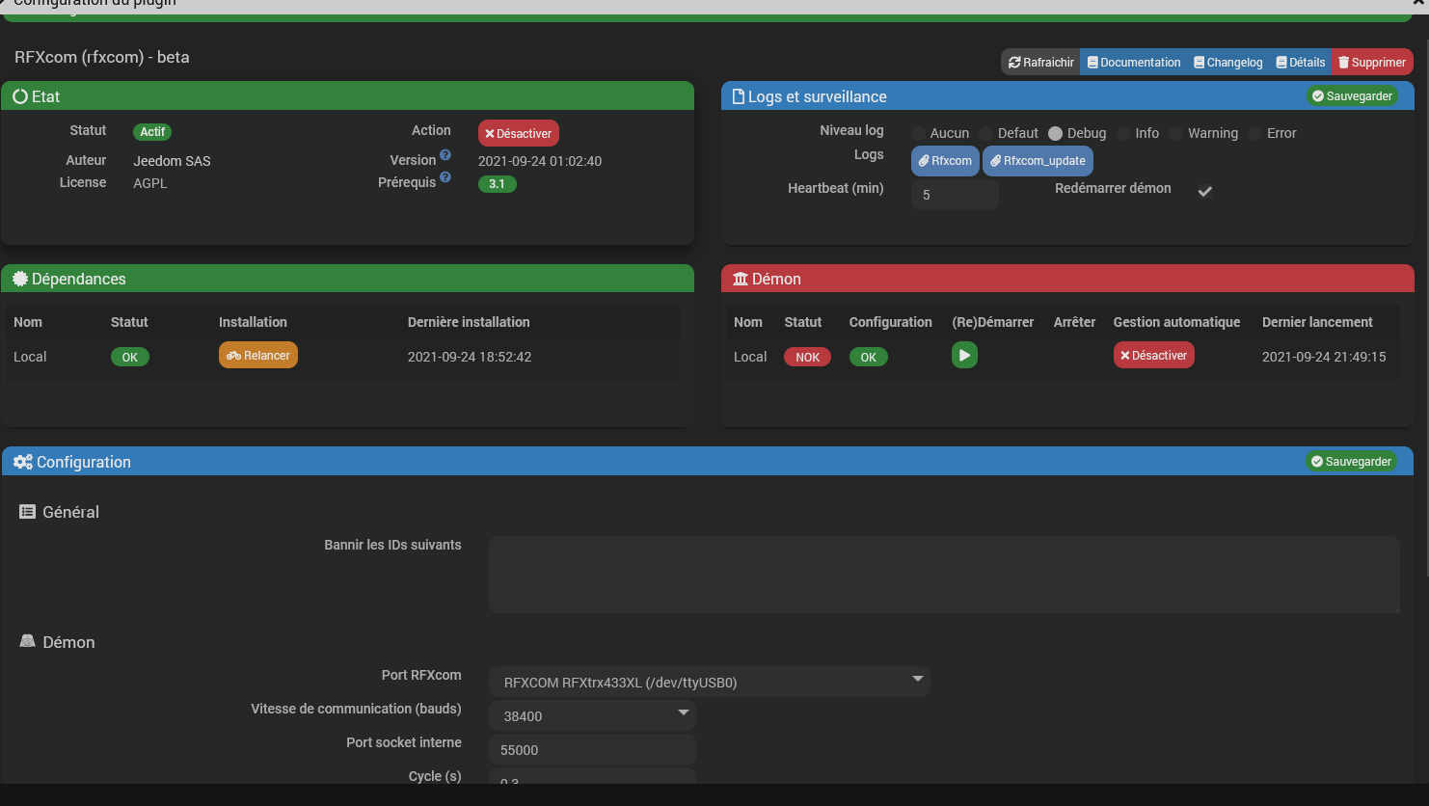Select Info log level
The image size is (1429, 806).
(1123, 133)
